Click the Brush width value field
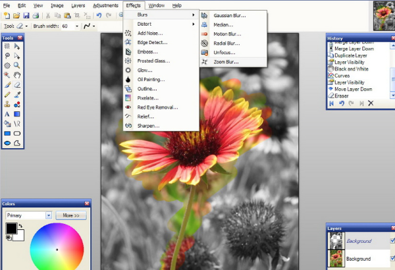Screen dimensions: 395x270 click(x=68, y=26)
